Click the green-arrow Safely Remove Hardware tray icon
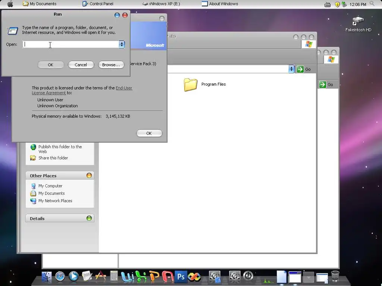Screen dimensions: 382x286 click(x=344, y=4)
